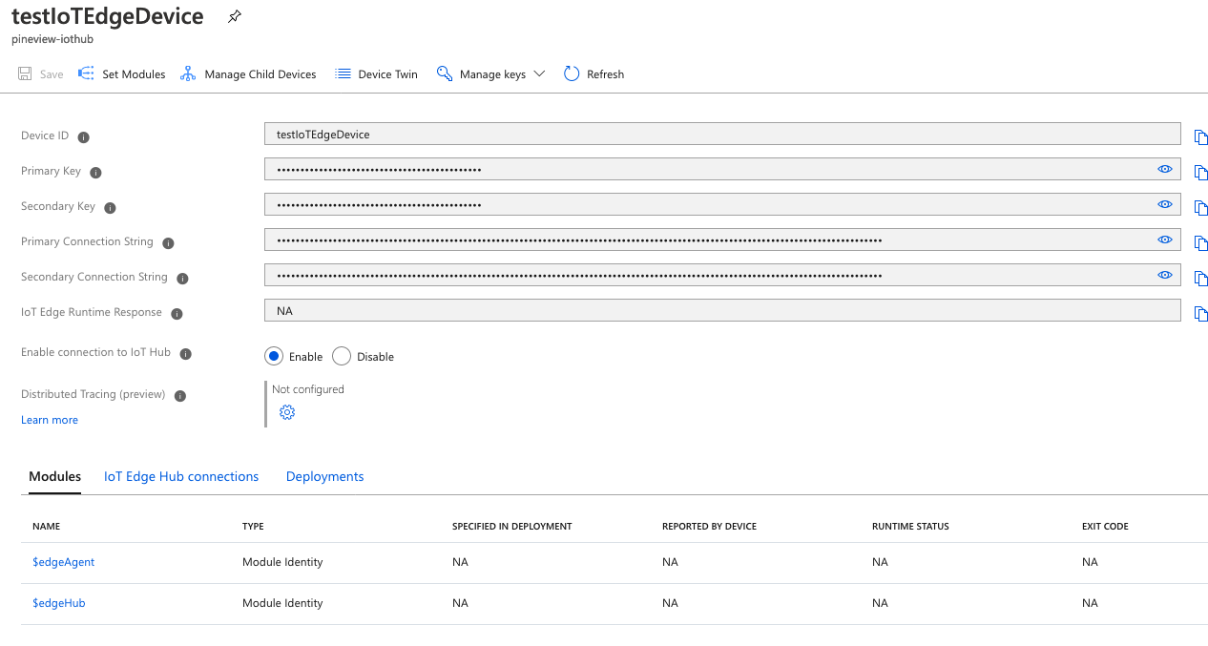Click Set Modules in toolbar
This screenshot has width=1208, height=646.
(x=122, y=74)
